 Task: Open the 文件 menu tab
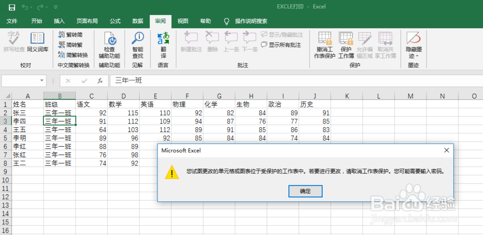click(x=12, y=21)
